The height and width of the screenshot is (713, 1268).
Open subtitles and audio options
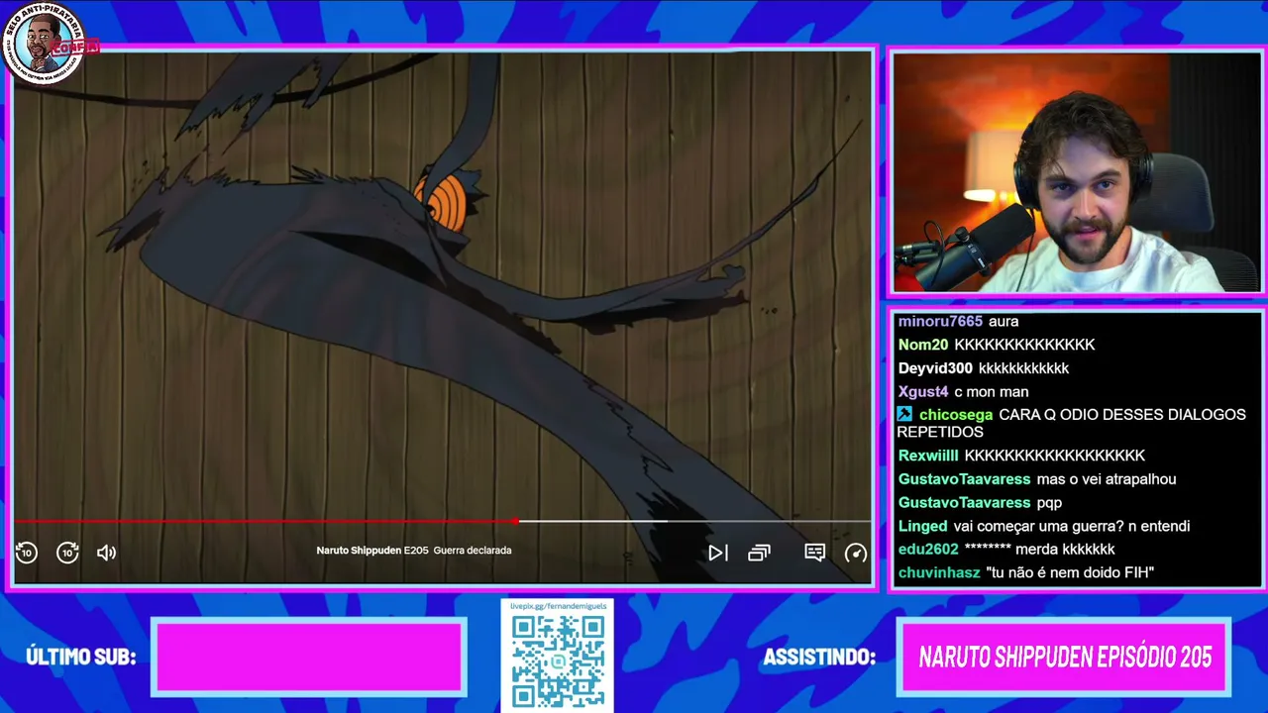point(814,553)
